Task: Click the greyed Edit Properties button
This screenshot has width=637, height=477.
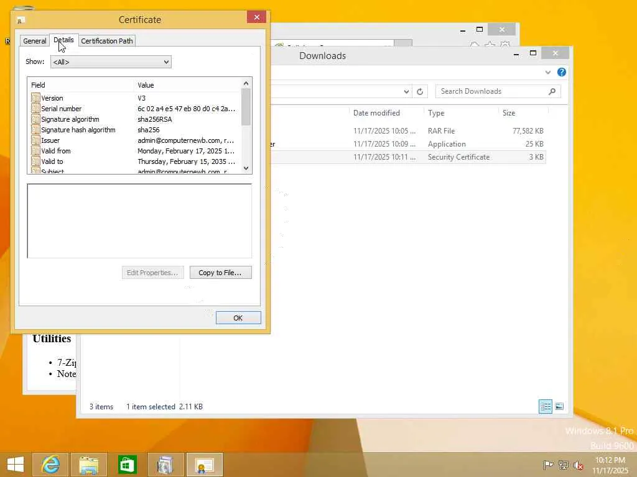Action: pyautogui.click(x=153, y=273)
